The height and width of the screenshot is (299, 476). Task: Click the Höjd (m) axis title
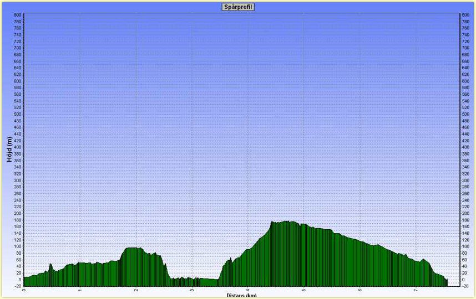coord(9,149)
